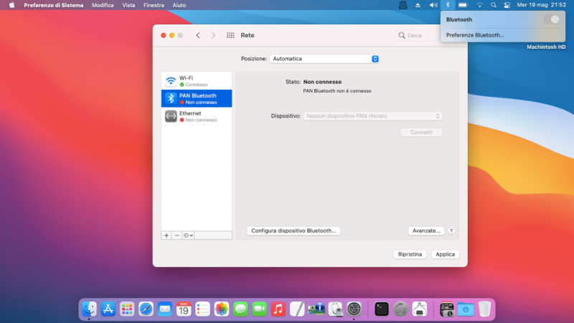Open Safari from the Dock
Viewport: 574px width, 323px height.
146,309
